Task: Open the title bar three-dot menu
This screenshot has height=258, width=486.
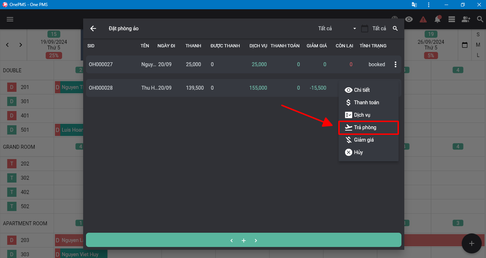Action: tap(429, 5)
